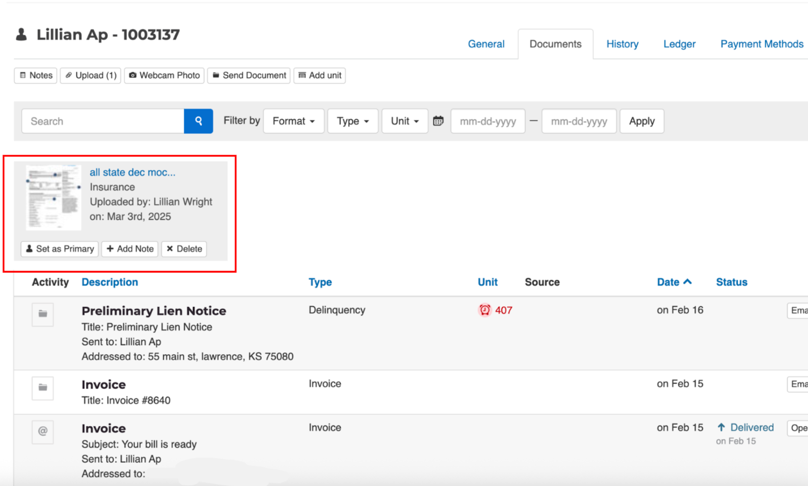Click folder icon for Invoice #8640 row

pyautogui.click(x=43, y=388)
